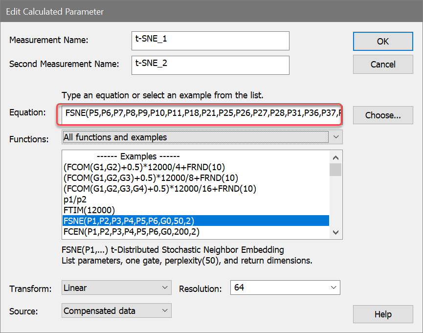Click the Help button
The width and height of the screenshot is (423, 333).
[383, 314]
